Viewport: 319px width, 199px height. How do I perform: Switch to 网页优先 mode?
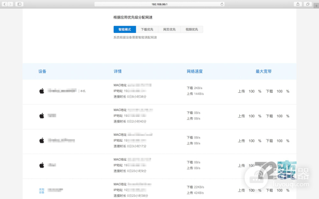tap(169, 29)
